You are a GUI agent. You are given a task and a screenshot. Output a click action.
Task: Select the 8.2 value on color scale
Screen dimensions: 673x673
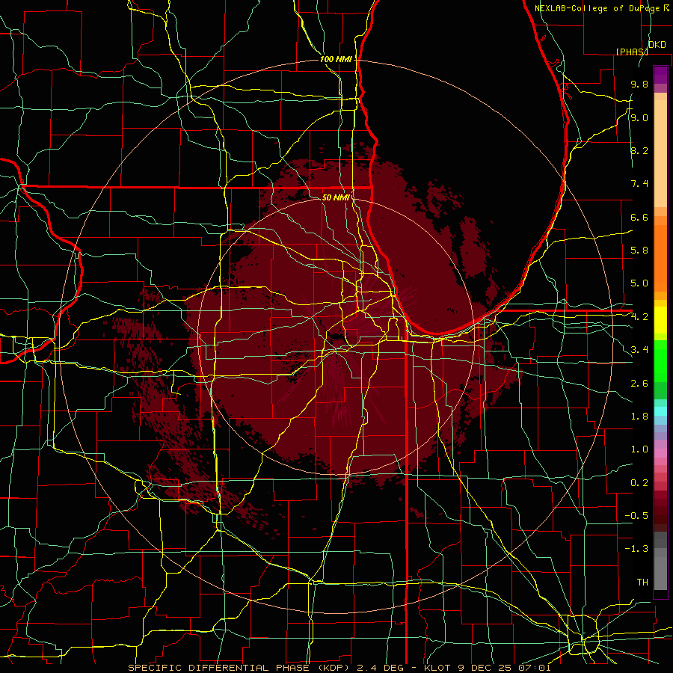tap(639, 151)
